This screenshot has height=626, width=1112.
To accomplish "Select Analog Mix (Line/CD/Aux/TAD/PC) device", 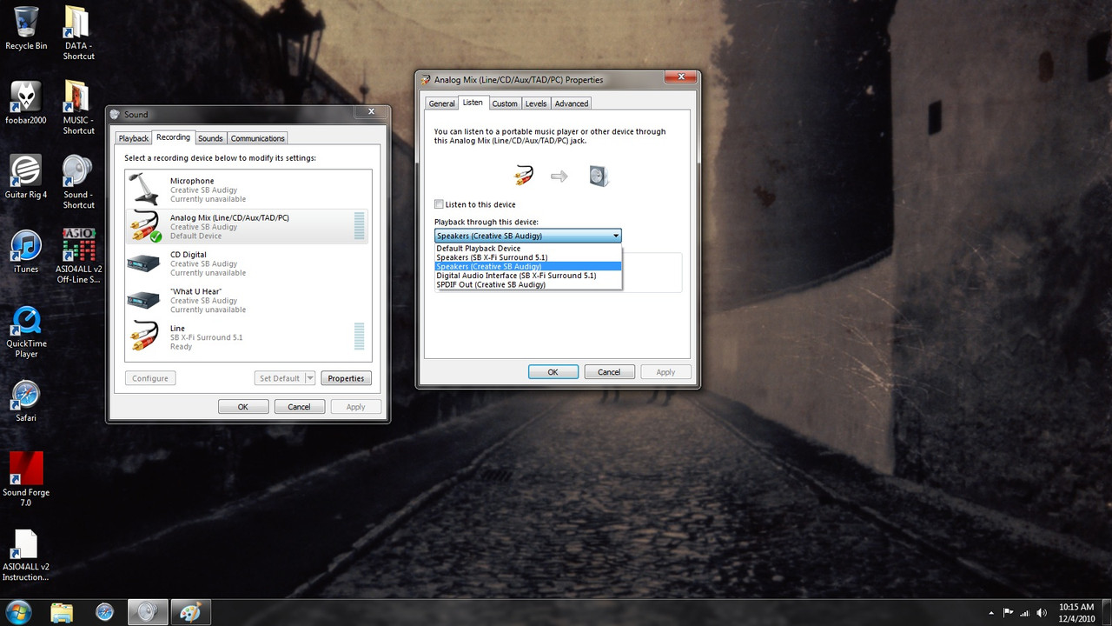I will pyautogui.click(x=248, y=226).
